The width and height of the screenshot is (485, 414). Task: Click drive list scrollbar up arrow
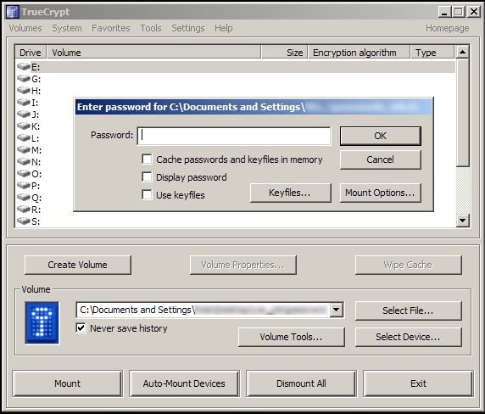pyautogui.click(x=462, y=52)
